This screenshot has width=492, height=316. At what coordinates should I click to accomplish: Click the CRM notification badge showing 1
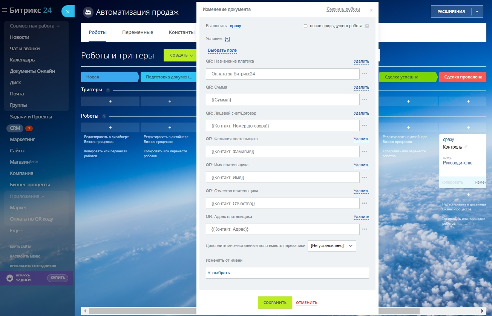[x=29, y=128]
